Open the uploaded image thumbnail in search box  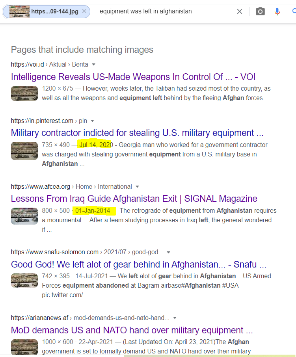point(19,11)
